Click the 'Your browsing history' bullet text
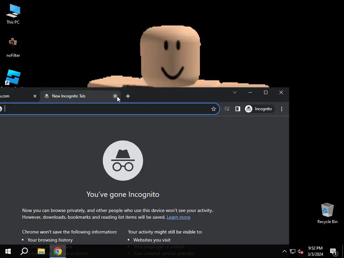The height and width of the screenshot is (258, 344). 50,240
